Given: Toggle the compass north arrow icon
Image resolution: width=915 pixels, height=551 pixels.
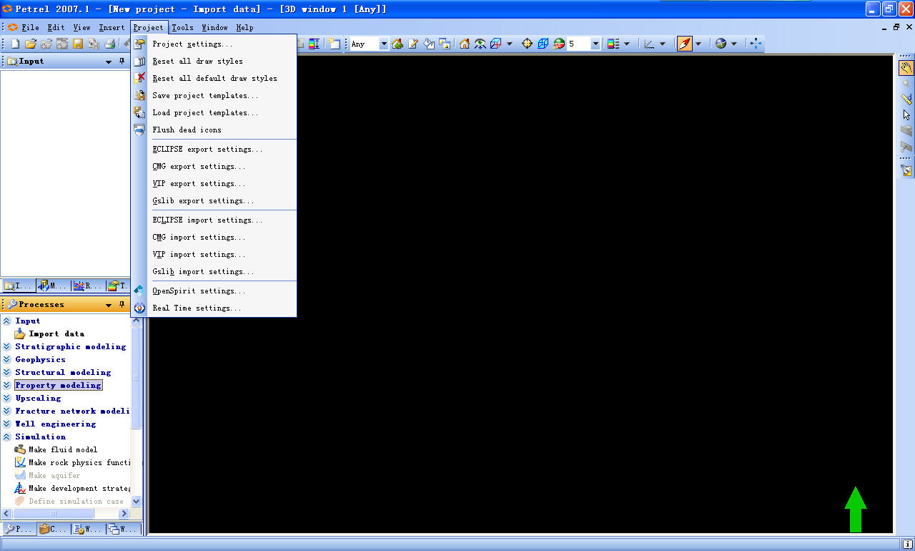Looking at the screenshot, I should tap(685, 44).
